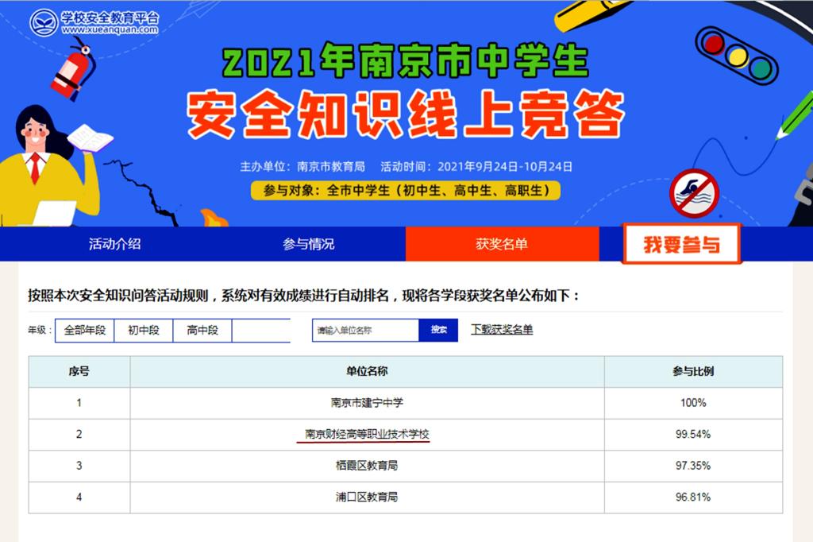Click the no-swimming warning sign icon
This screenshot has width=813, height=542.
(x=693, y=193)
